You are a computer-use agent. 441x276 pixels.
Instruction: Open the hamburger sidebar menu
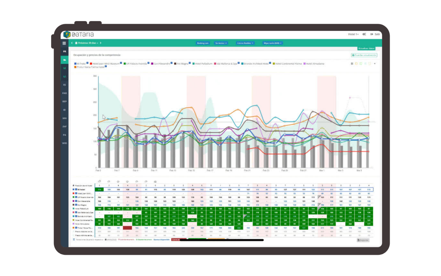click(x=64, y=43)
